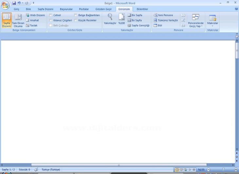The width and height of the screenshot is (239, 174).
Task: Switch to Anahat outline view
Action: click(x=32, y=20)
